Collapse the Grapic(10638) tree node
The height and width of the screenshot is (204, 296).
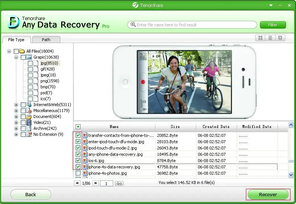click(16, 57)
